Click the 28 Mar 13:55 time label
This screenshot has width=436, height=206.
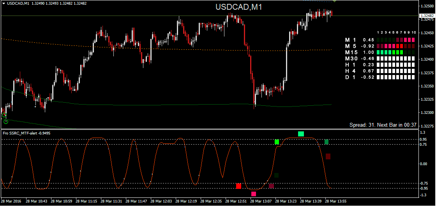pyautogui.click(x=335, y=201)
